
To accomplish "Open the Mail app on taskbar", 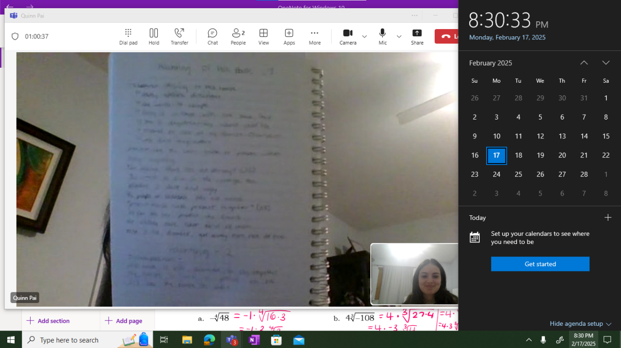I will [x=299, y=340].
